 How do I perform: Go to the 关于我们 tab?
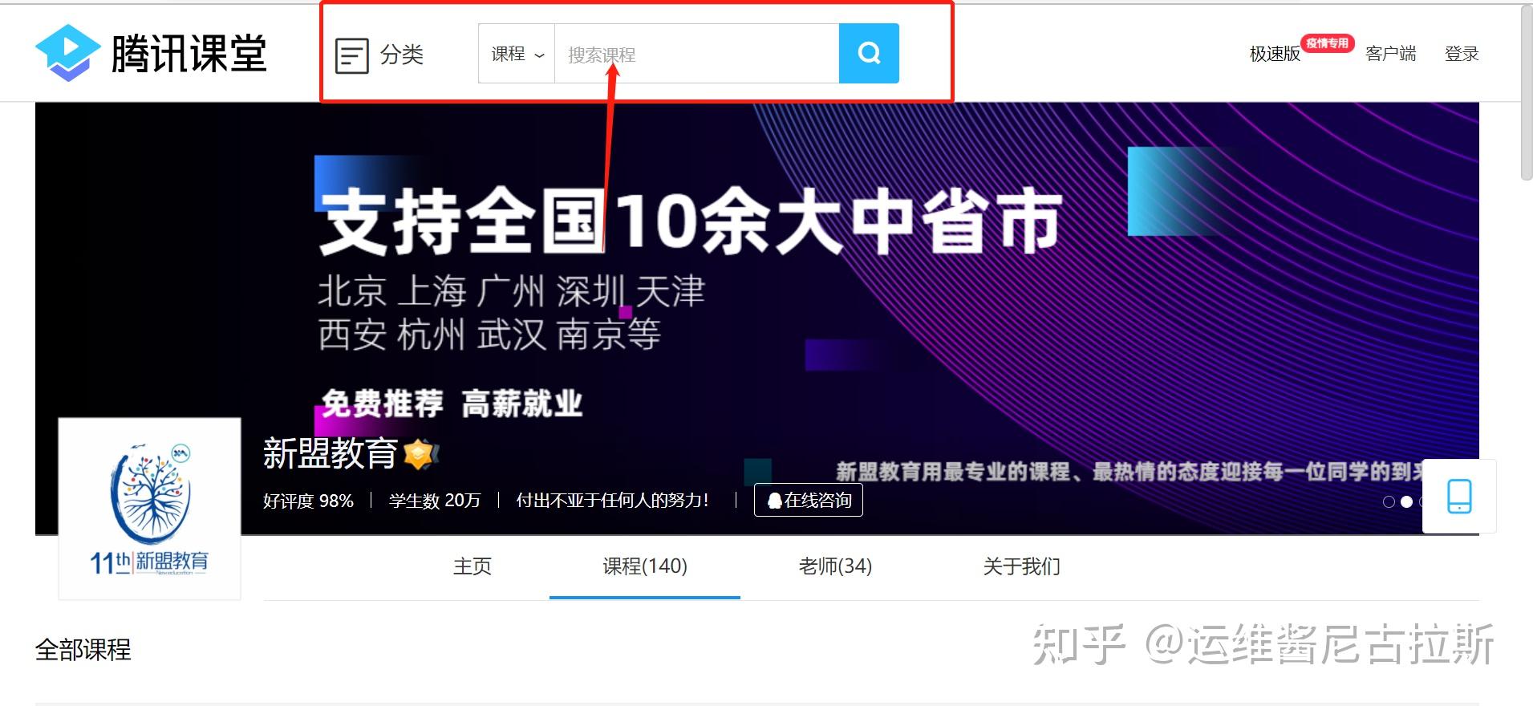pos(1021,566)
